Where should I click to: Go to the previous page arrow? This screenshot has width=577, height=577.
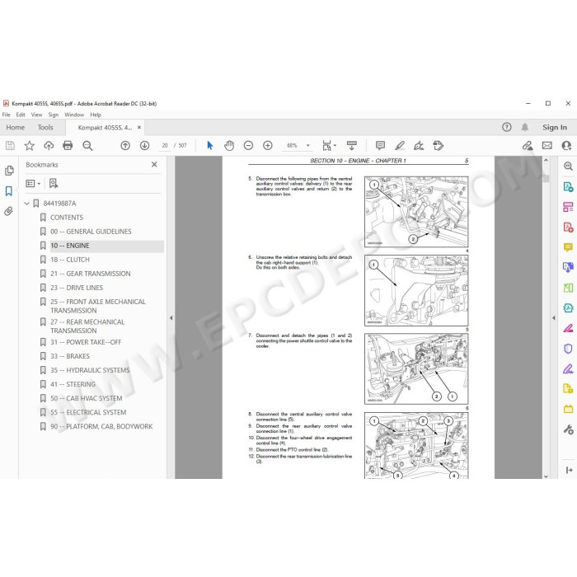coord(125,146)
